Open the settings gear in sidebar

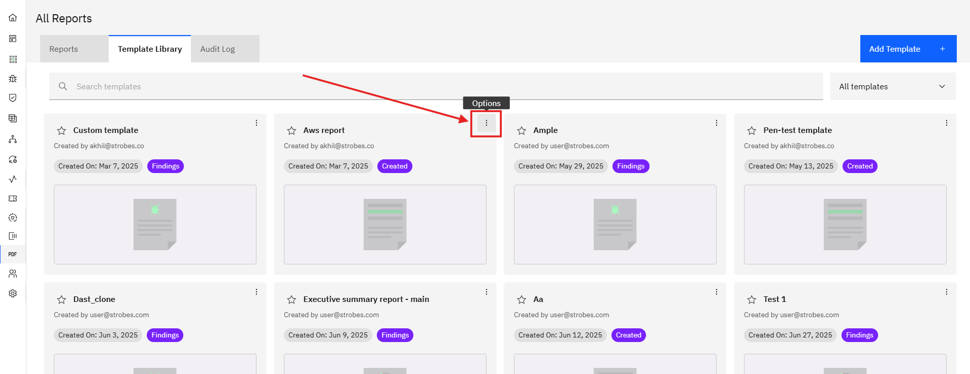13,293
